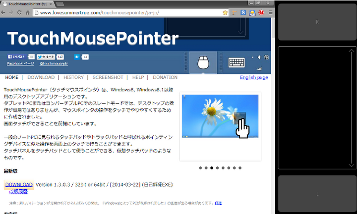Switch to the English page

(x=254, y=78)
